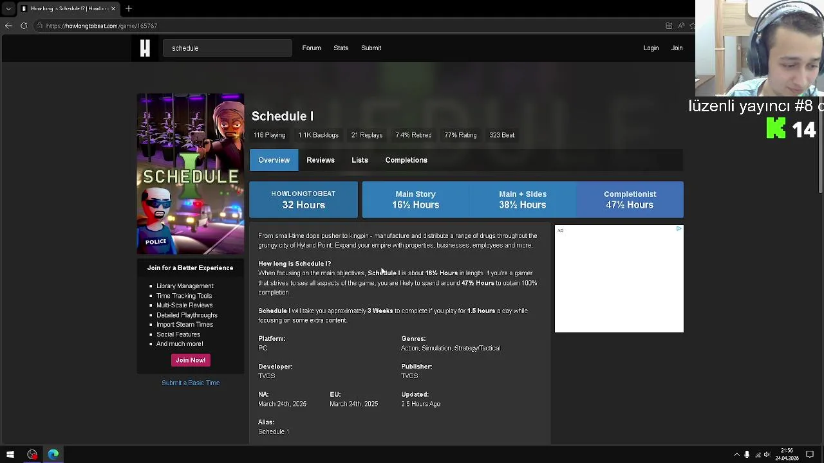
Task: Click the ad info icon on advertisement
Action: pyautogui.click(x=679, y=229)
